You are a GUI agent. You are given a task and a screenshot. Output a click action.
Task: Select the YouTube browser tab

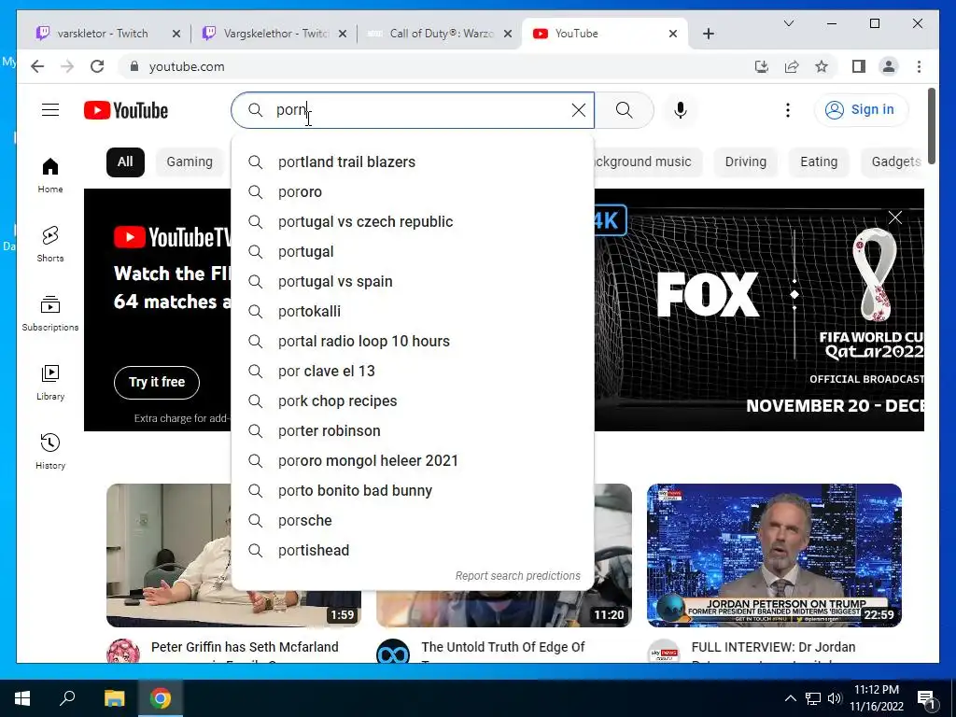click(604, 34)
